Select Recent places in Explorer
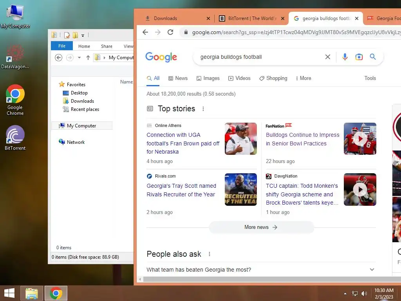401x301 pixels. pos(81,109)
